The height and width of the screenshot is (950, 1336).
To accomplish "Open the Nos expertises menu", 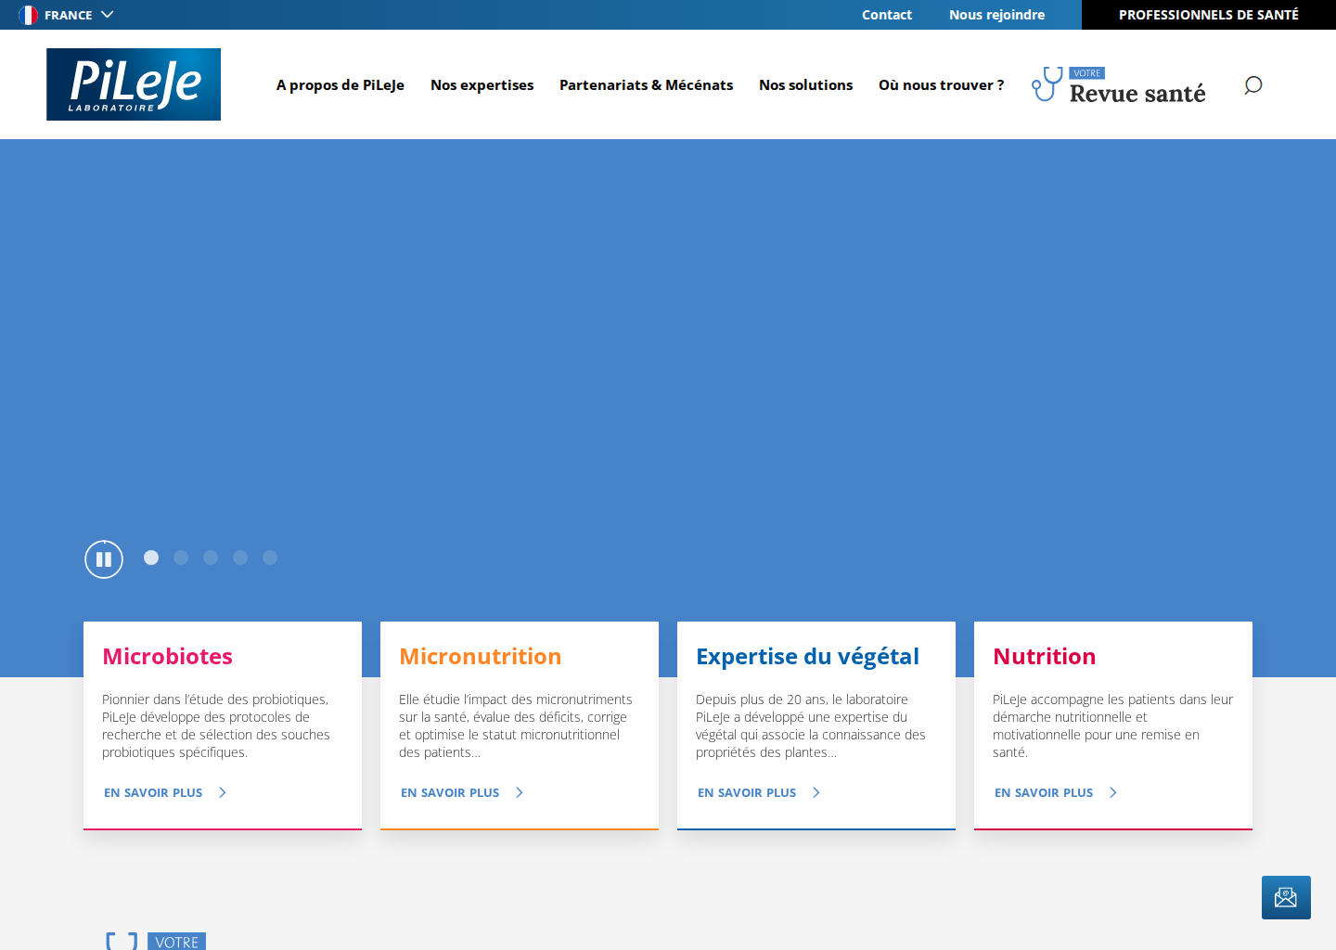I will coord(482,85).
